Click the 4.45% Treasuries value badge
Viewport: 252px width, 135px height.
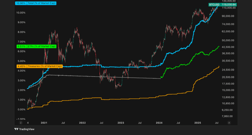(21, 66)
